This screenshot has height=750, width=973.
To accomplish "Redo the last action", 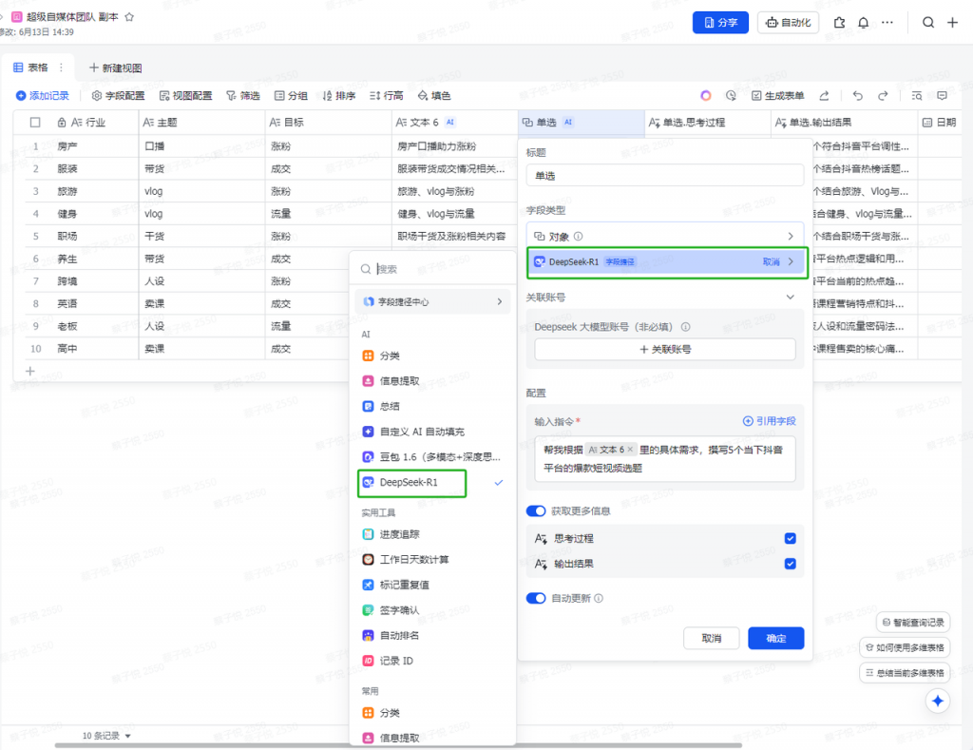I will (883, 96).
